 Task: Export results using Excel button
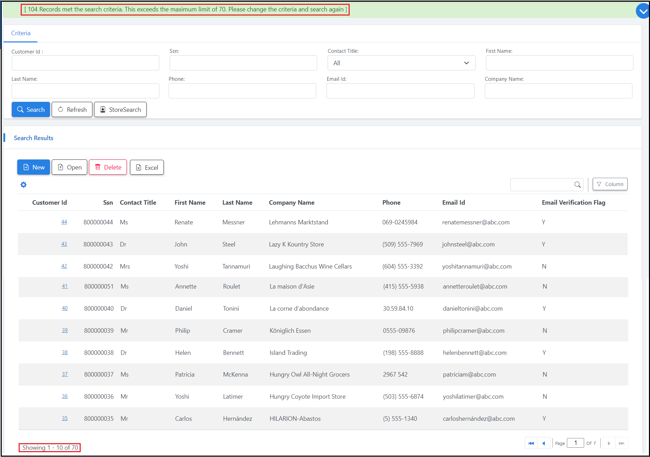coord(147,167)
